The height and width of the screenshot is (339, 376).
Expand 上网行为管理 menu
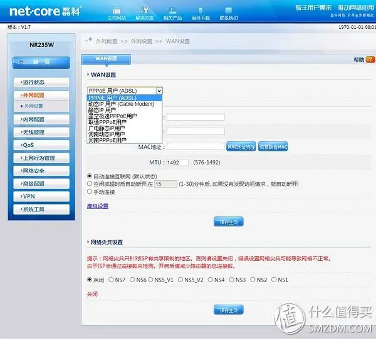point(41,158)
